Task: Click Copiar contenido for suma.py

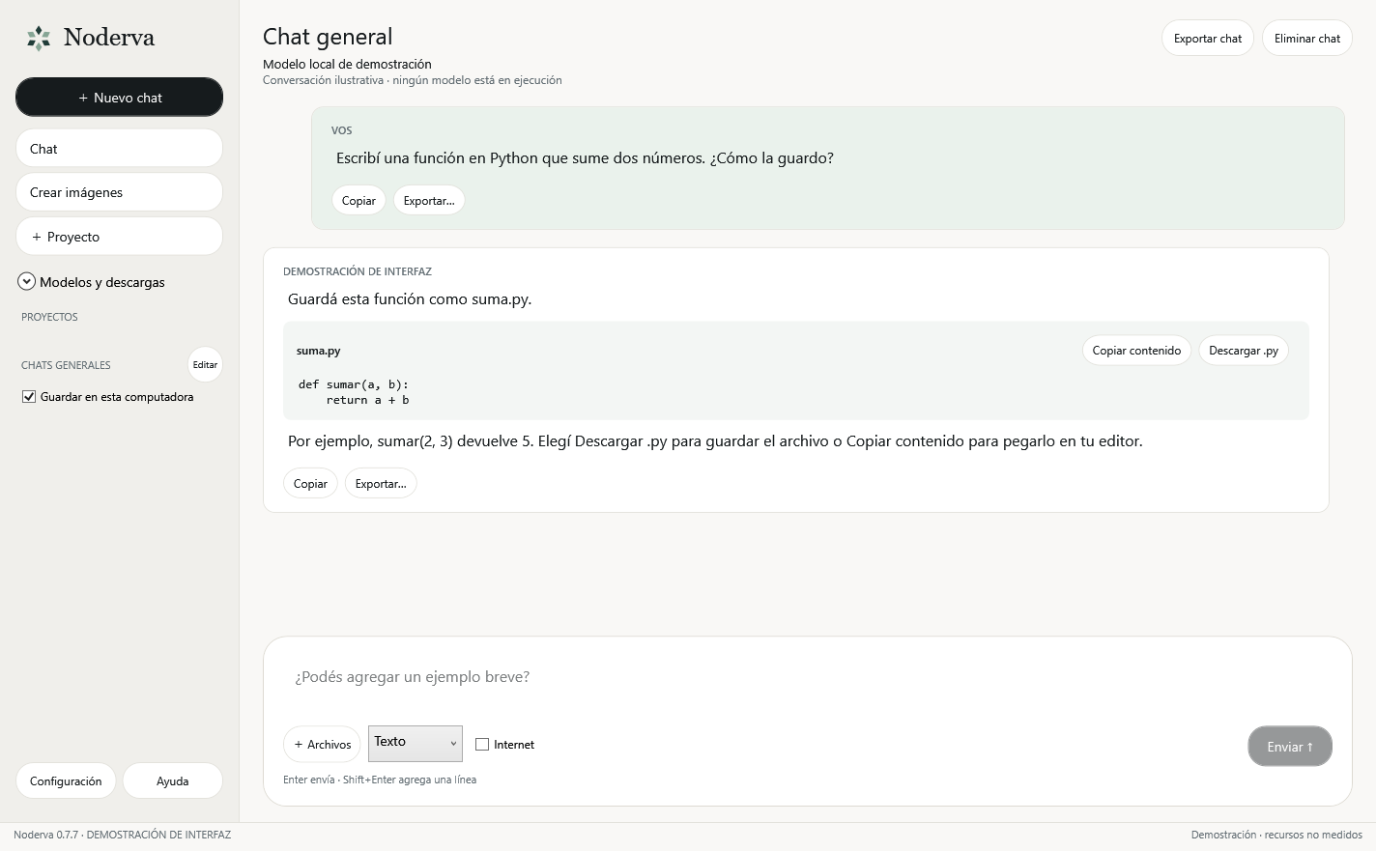Action: click(1136, 351)
